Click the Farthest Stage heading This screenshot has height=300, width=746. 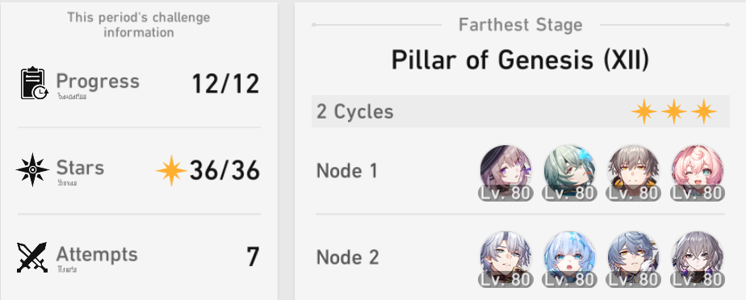[521, 25]
